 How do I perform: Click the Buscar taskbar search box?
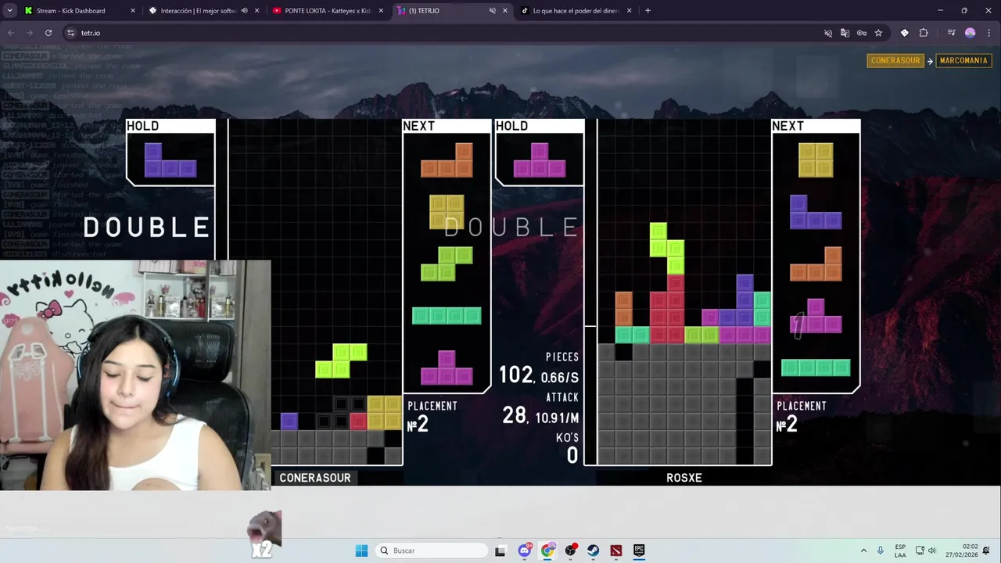click(x=430, y=550)
